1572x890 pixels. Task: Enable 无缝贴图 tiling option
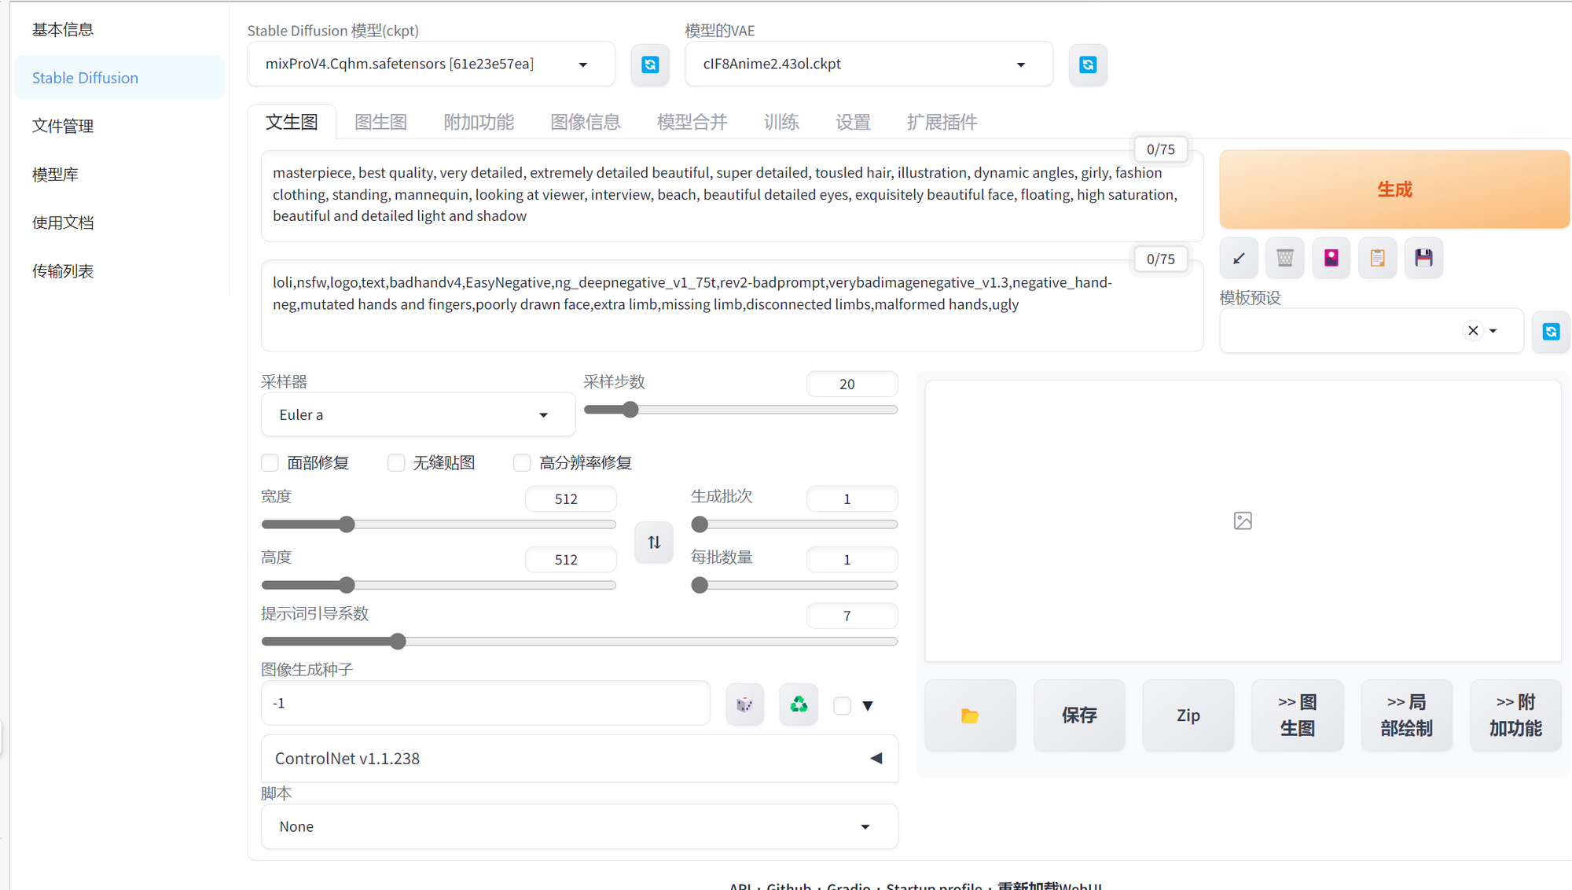pyautogui.click(x=396, y=463)
